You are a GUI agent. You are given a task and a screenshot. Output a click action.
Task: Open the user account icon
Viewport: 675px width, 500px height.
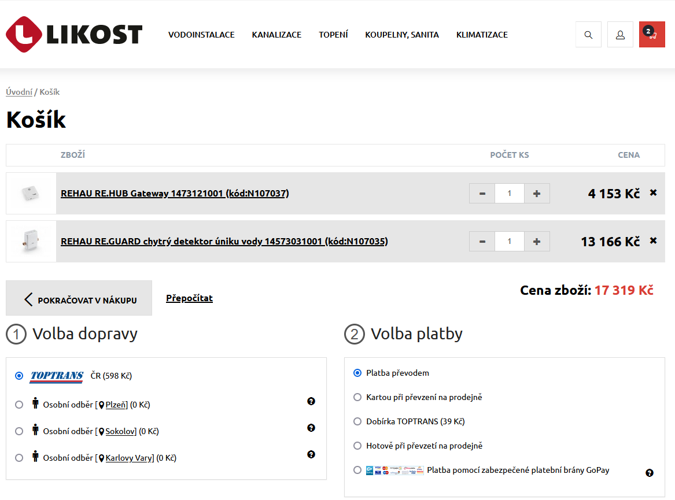620,35
